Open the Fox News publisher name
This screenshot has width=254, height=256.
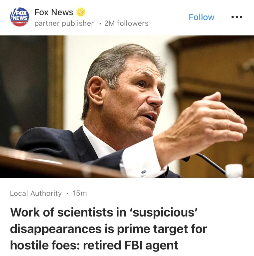54,12
